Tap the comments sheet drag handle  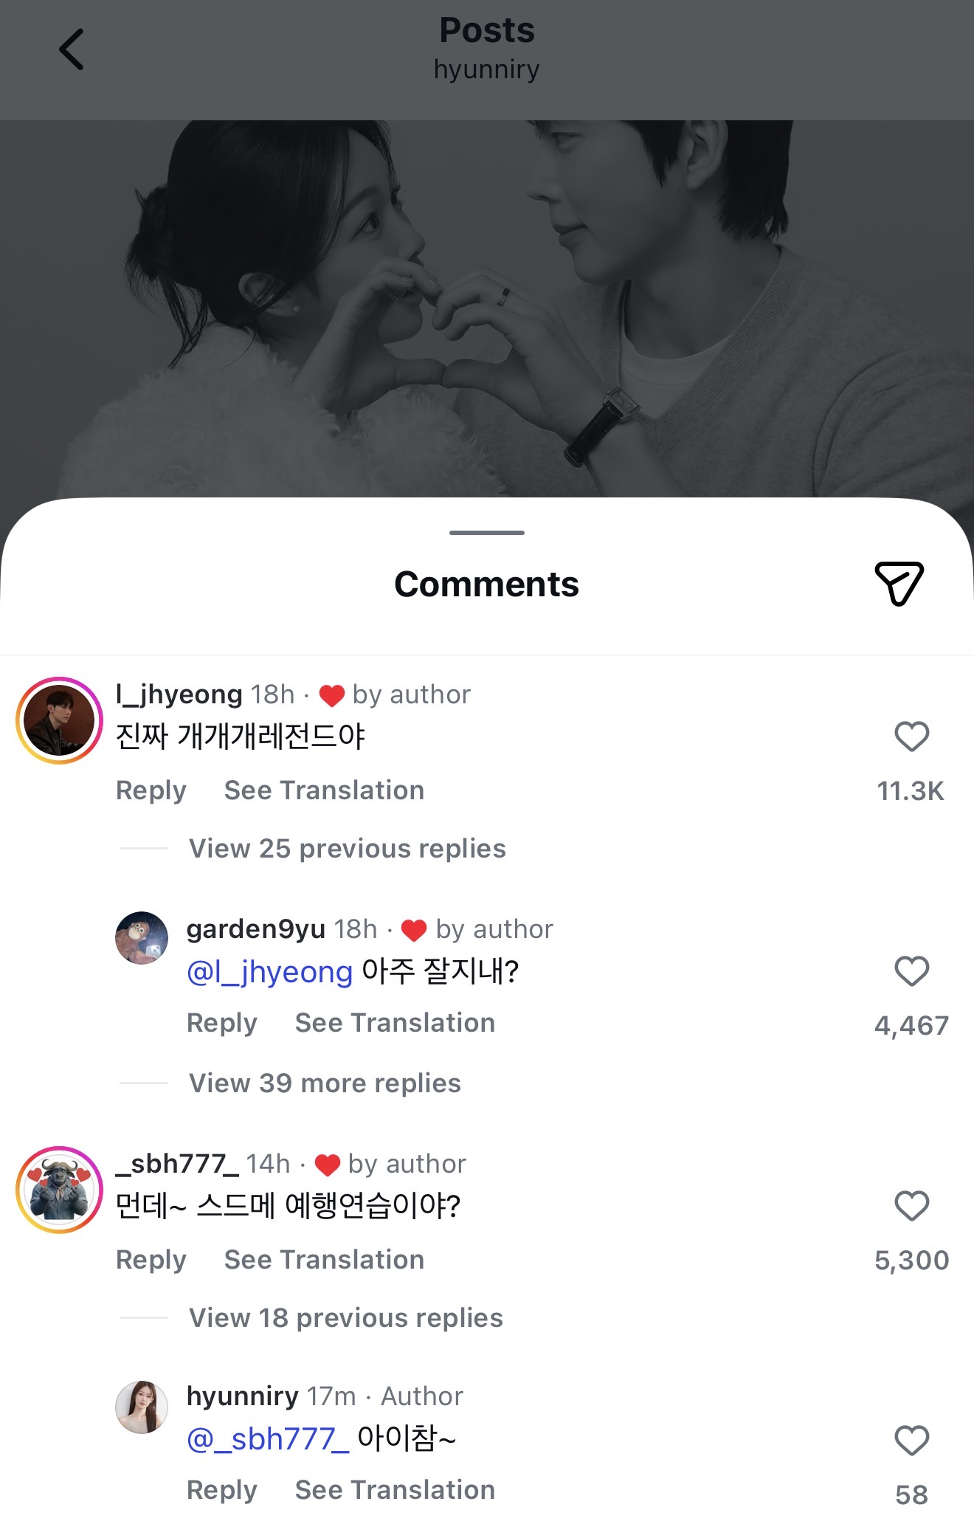[487, 532]
